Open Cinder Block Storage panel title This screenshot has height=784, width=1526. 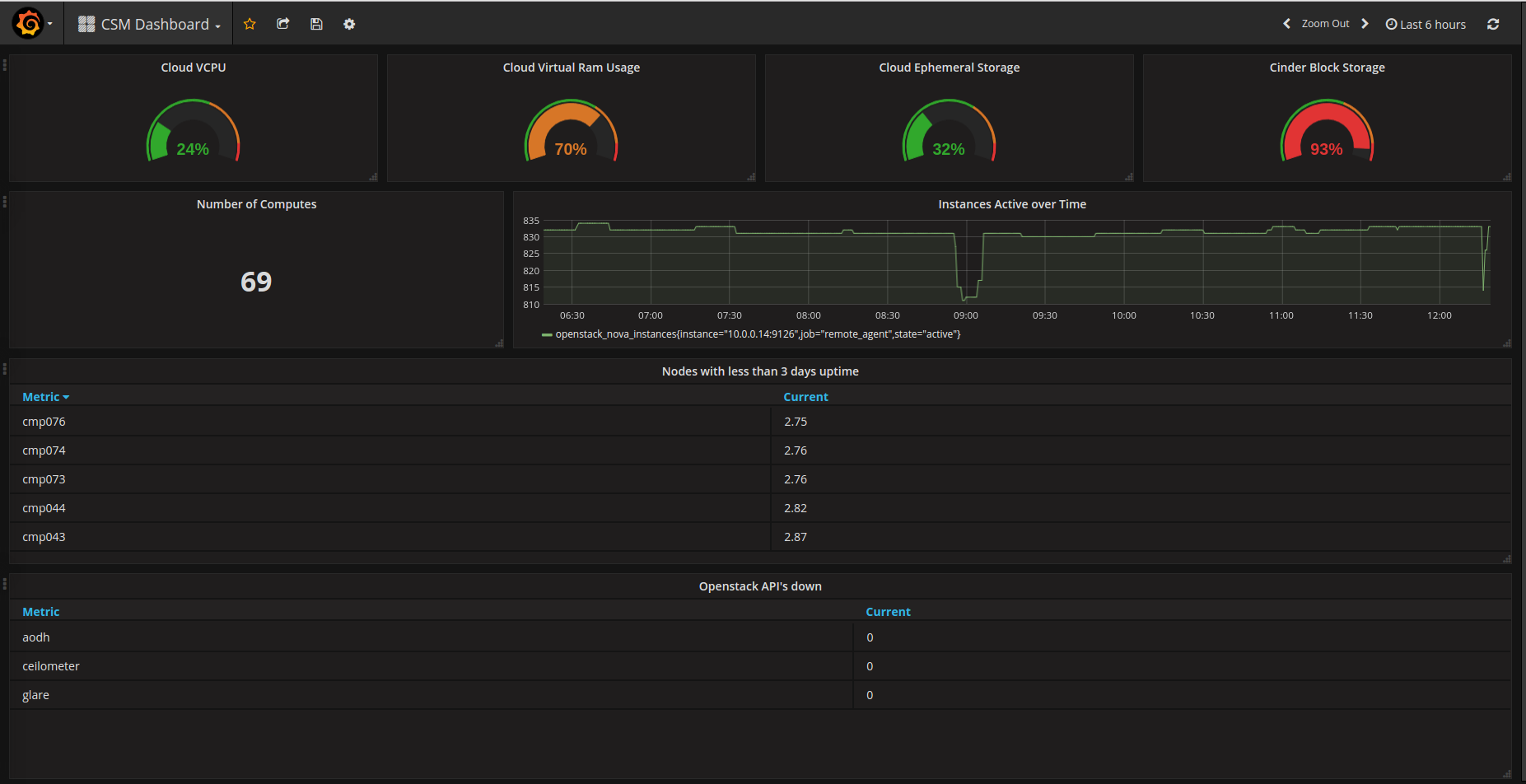pos(1328,68)
